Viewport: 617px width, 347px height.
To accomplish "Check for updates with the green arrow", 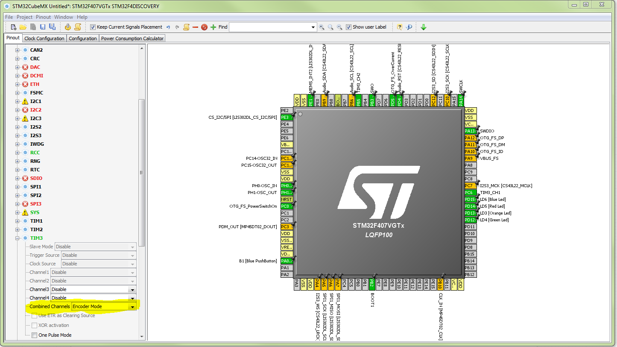I will pos(424,27).
